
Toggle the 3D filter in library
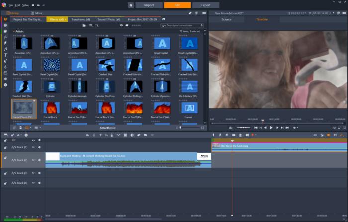121,25
